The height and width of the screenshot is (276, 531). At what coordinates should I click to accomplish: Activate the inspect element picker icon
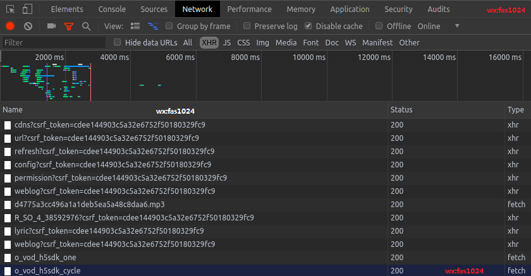click(11, 9)
